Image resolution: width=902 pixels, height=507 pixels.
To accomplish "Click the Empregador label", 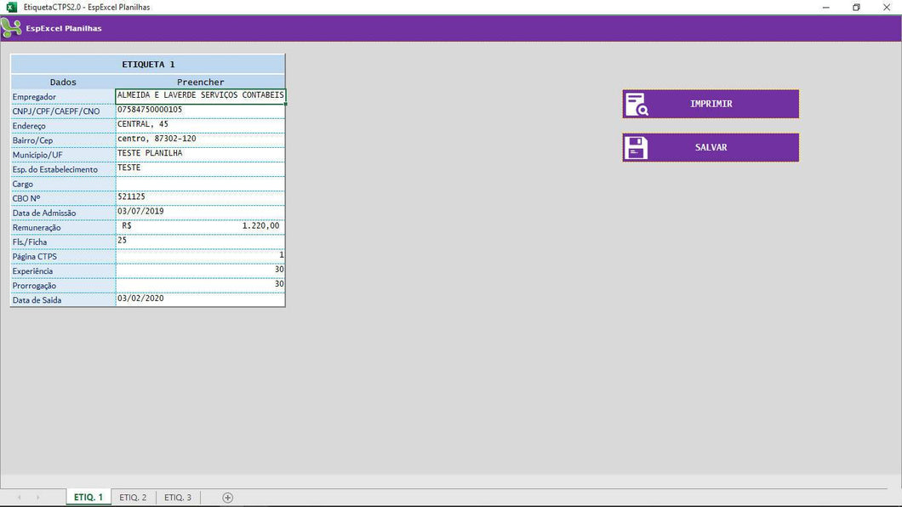I will pos(35,97).
